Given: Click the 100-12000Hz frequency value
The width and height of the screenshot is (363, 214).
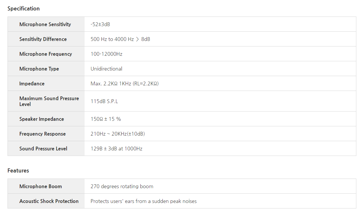Looking at the screenshot, I should (106, 54).
